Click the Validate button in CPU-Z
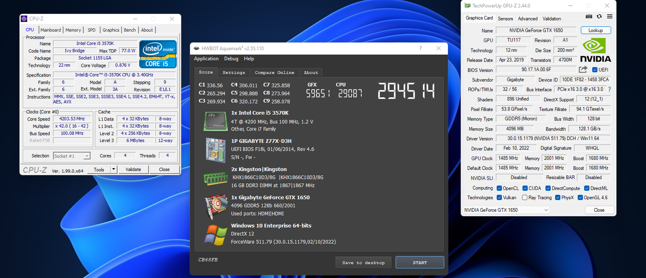Viewport: 646px width, 278px height. coord(133,169)
